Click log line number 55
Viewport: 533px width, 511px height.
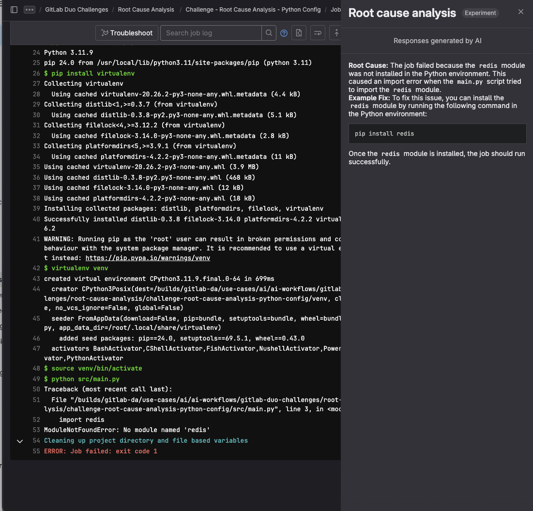pos(36,451)
